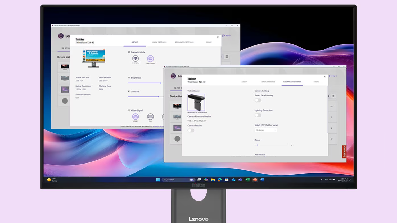
Task: Select the Panel Native scenario mode icon
Action: click(x=136, y=59)
